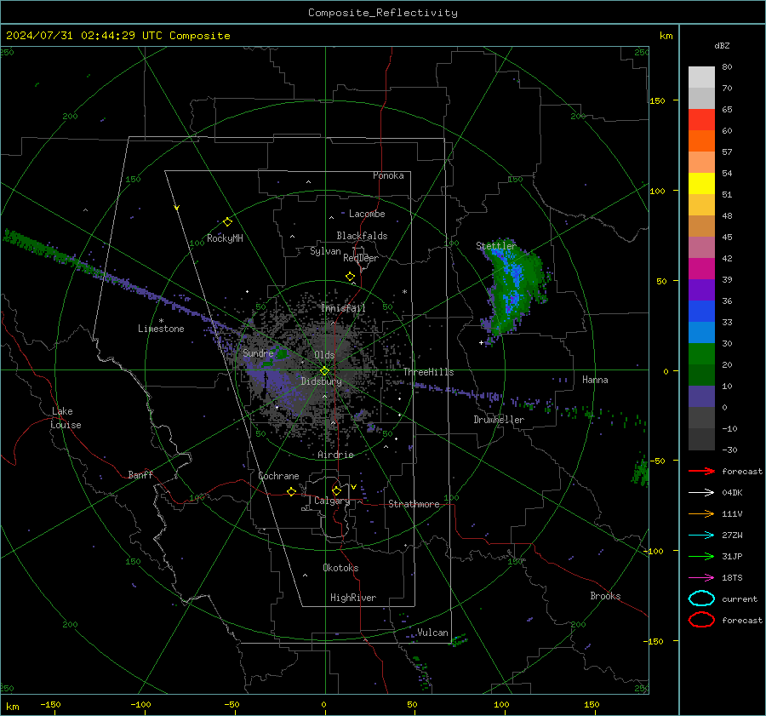Click the Composite_Reflectivity title
Screen dimensions: 766x716
(382, 13)
